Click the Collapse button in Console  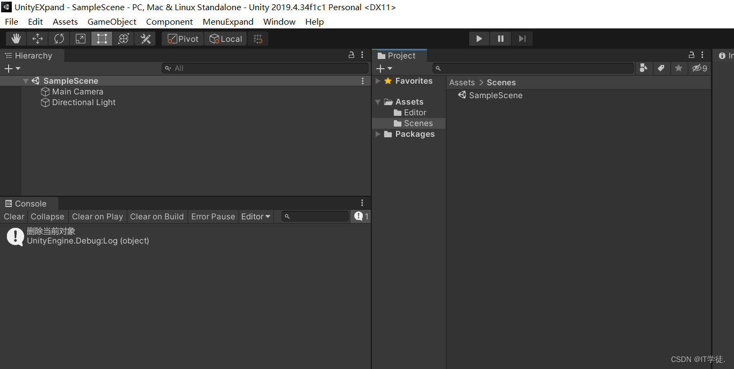[47, 217]
